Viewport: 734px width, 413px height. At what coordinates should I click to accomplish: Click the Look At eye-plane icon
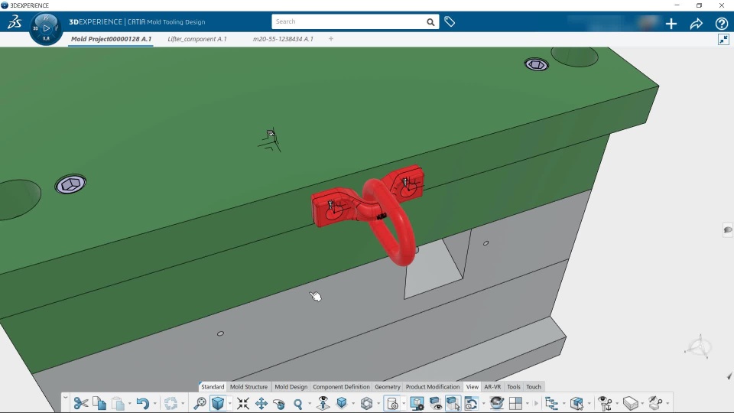coord(323,403)
